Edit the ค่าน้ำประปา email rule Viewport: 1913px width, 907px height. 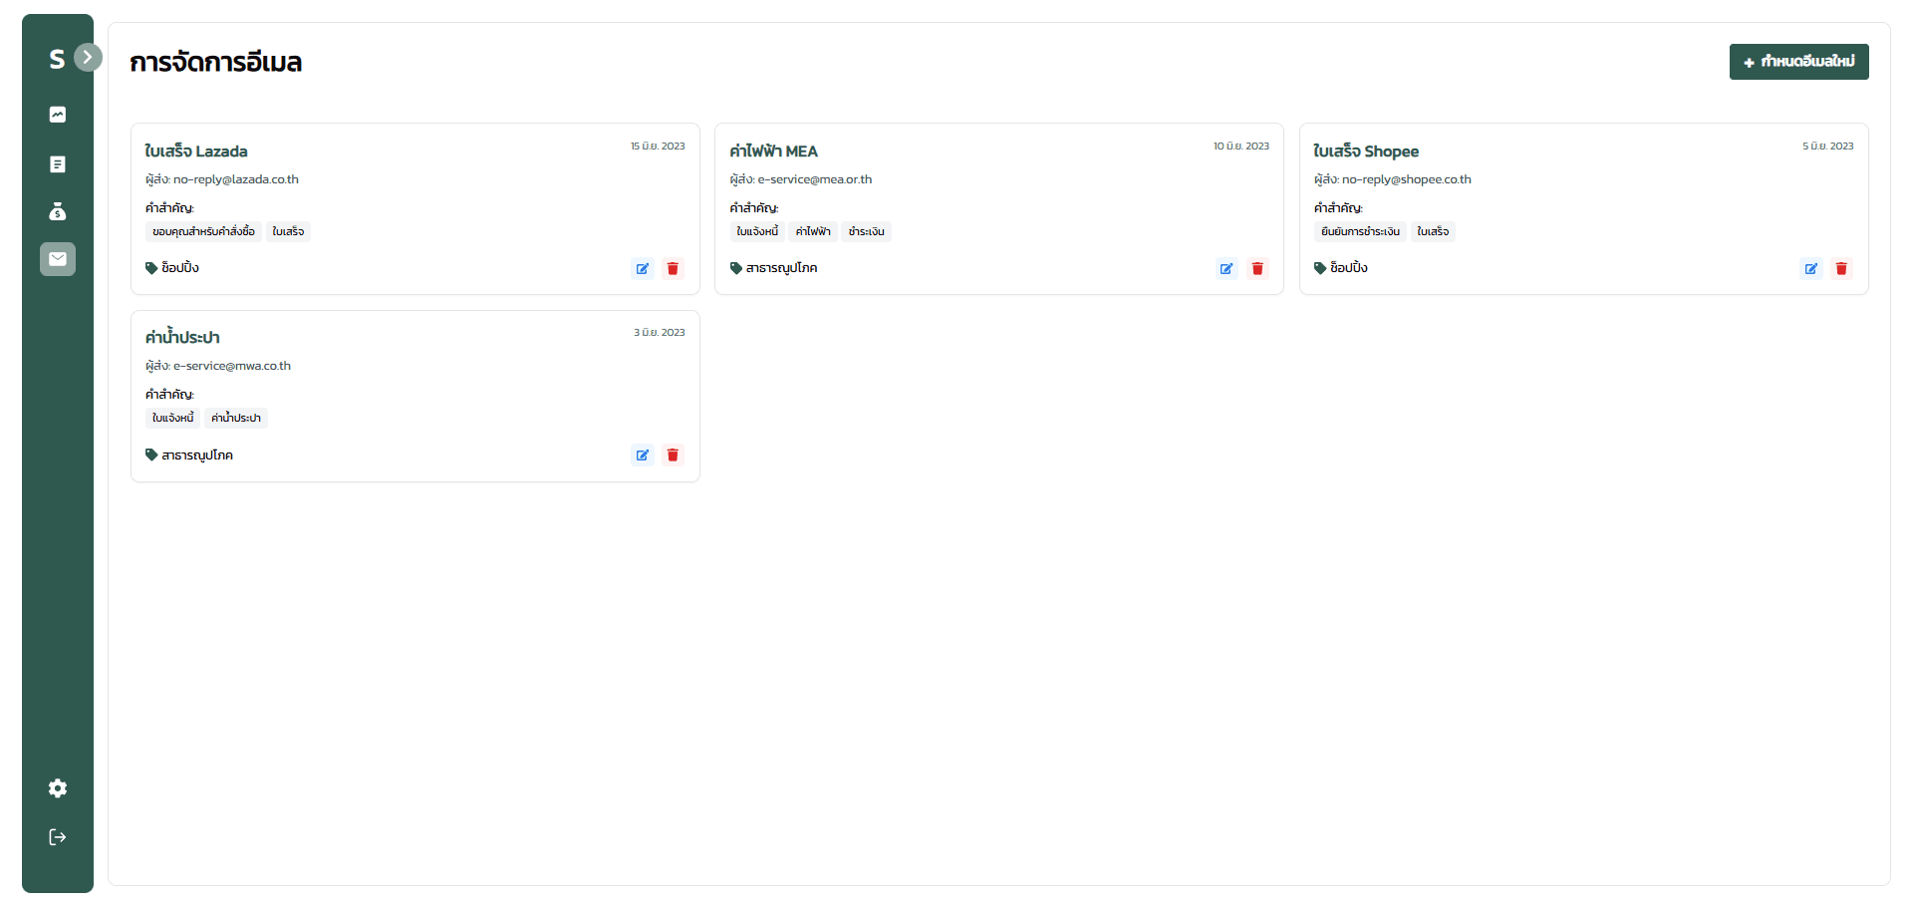643,455
